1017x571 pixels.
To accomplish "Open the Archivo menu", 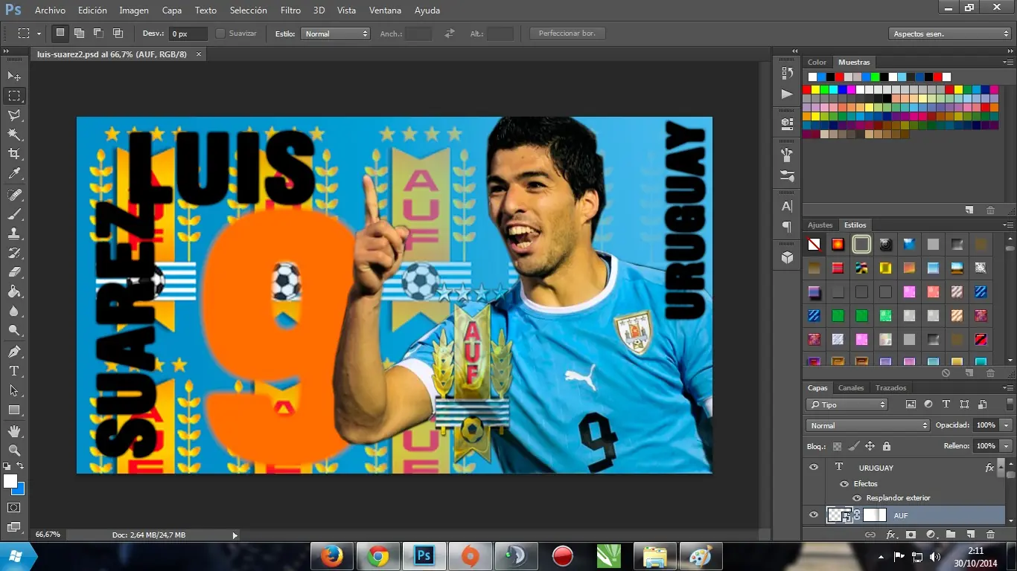I will pos(50,10).
